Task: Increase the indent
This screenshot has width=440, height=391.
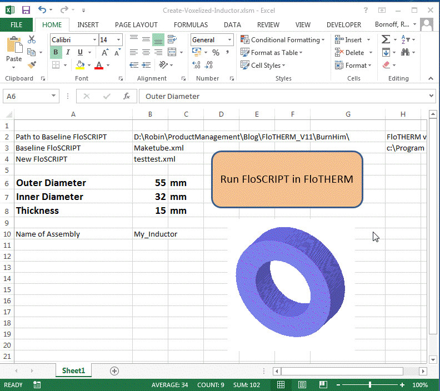Action: click(146, 65)
